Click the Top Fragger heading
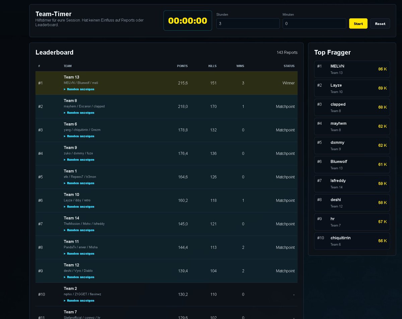 coord(332,52)
